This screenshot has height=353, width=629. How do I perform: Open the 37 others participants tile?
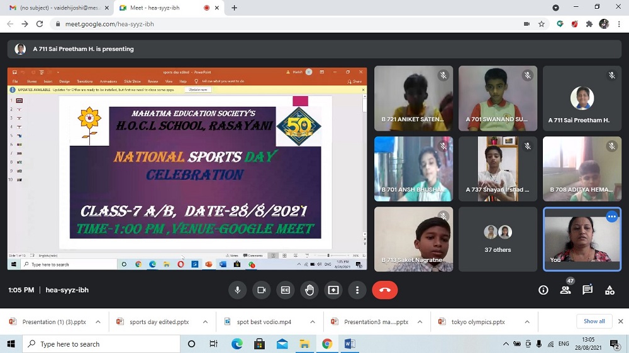[x=498, y=239]
